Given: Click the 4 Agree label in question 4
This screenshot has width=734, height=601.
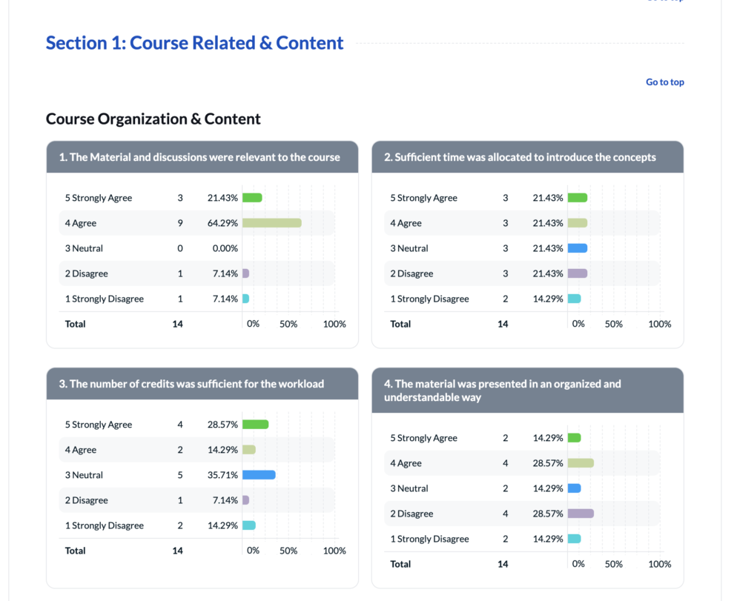Looking at the screenshot, I should pyautogui.click(x=406, y=463).
